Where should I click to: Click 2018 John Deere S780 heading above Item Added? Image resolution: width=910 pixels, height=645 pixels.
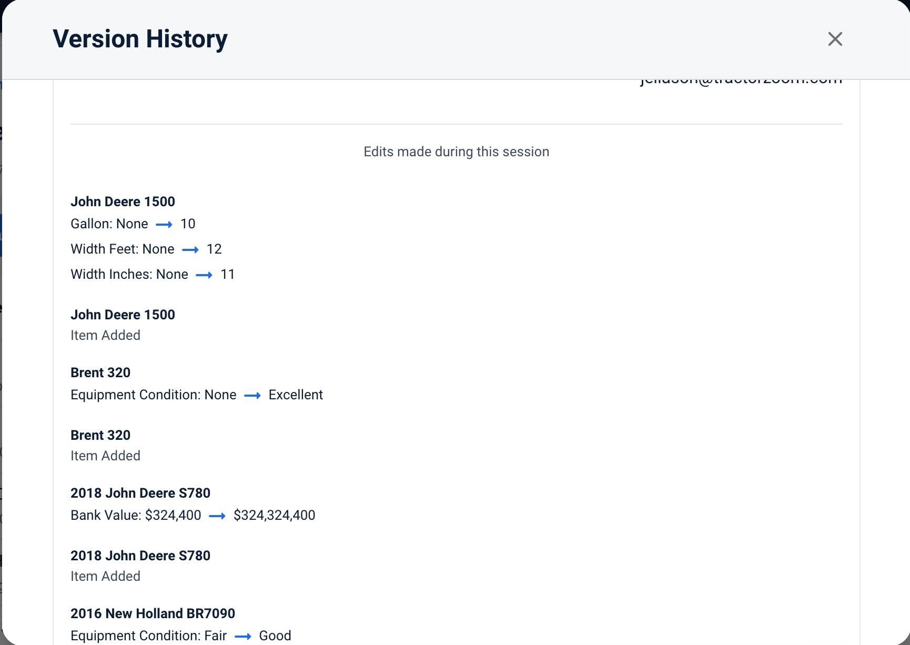(x=140, y=556)
